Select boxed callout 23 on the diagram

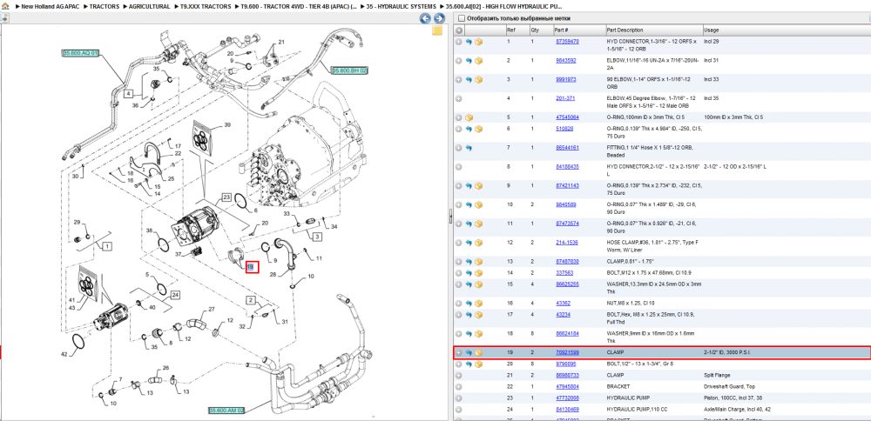(226, 197)
